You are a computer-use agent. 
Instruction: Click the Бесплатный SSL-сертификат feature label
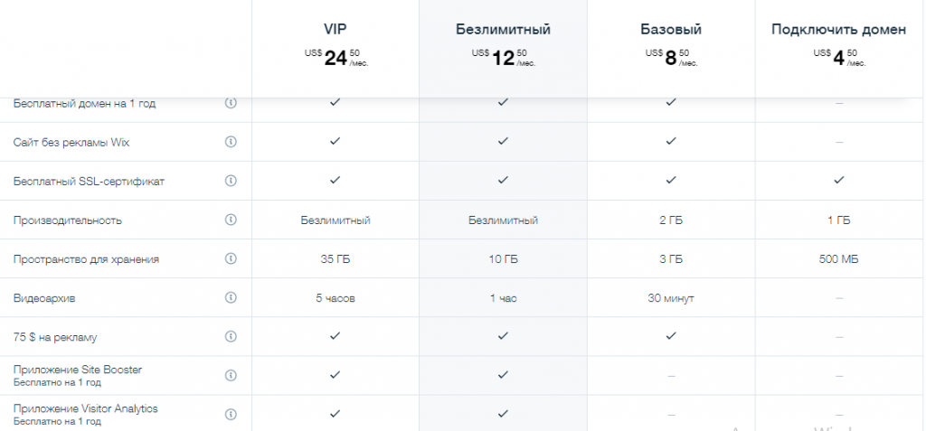click(x=89, y=182)
